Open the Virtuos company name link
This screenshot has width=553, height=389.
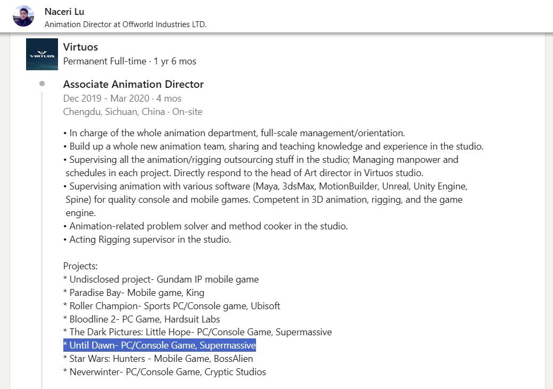pyautogui.click(x=80, y=47)
